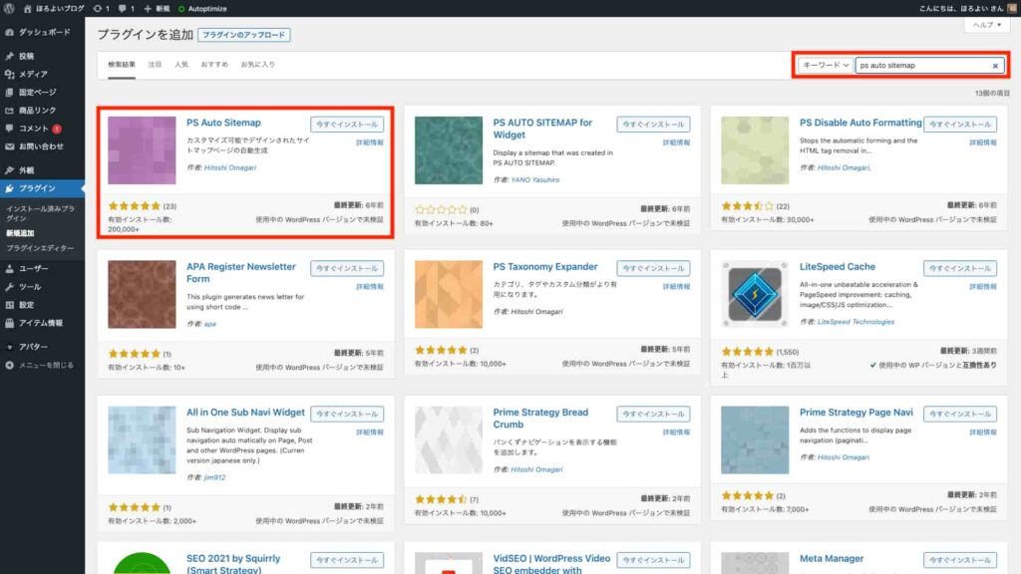The width and height of the screenshot is (1021, 574).
Task: Install Prime Strategy Bread Crumb plugin
Action: click(x=653, y=414)
